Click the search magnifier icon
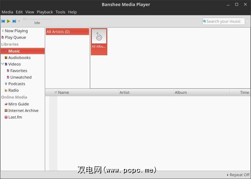This screenshot has width=251, height=179. point(204,21)
